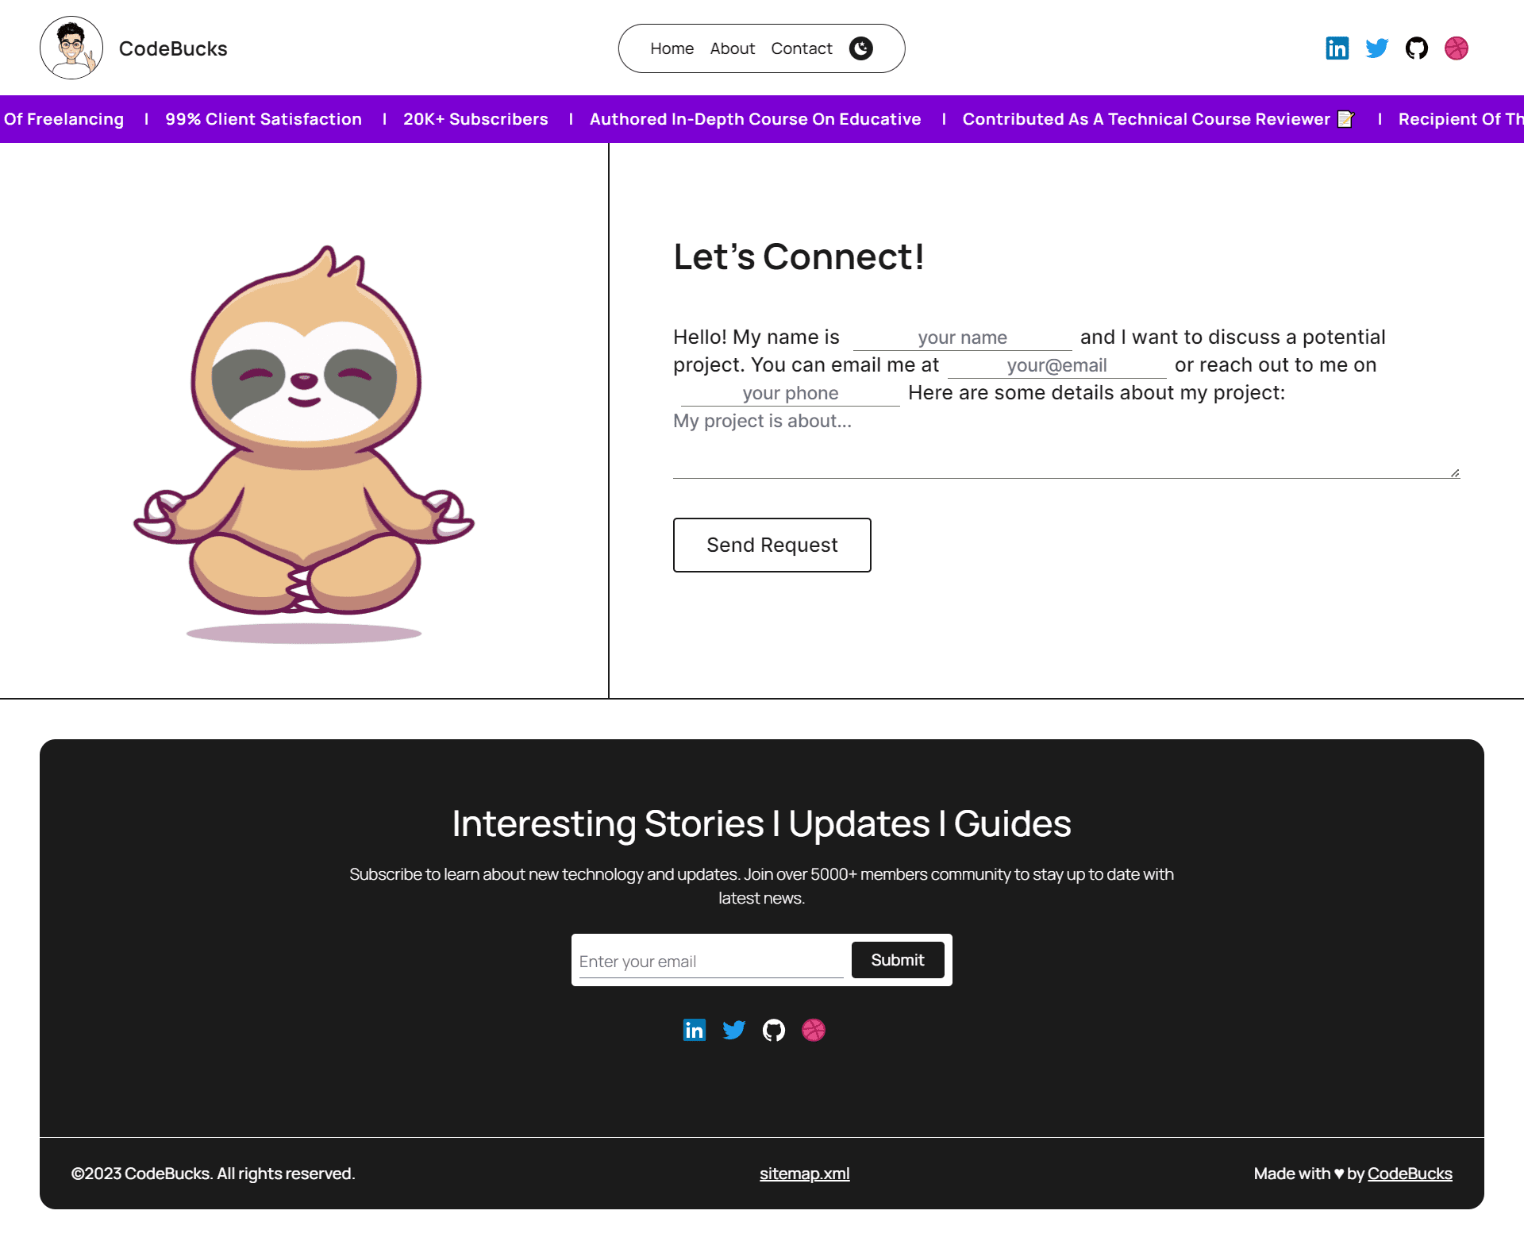This screenshot has width=1524, height=1249.
Task: Toggle dark mode with the moon icon
Action: (860, 48)
